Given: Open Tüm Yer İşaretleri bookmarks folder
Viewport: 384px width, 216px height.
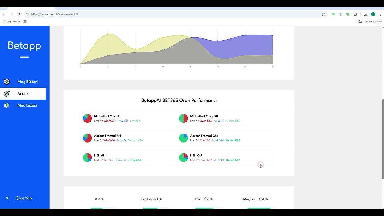Looking at the screenshot, I should pos(370,22).
